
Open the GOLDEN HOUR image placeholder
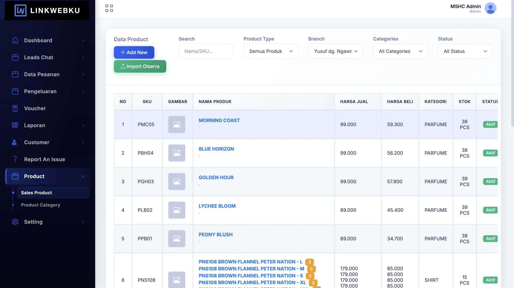[177, 181]
